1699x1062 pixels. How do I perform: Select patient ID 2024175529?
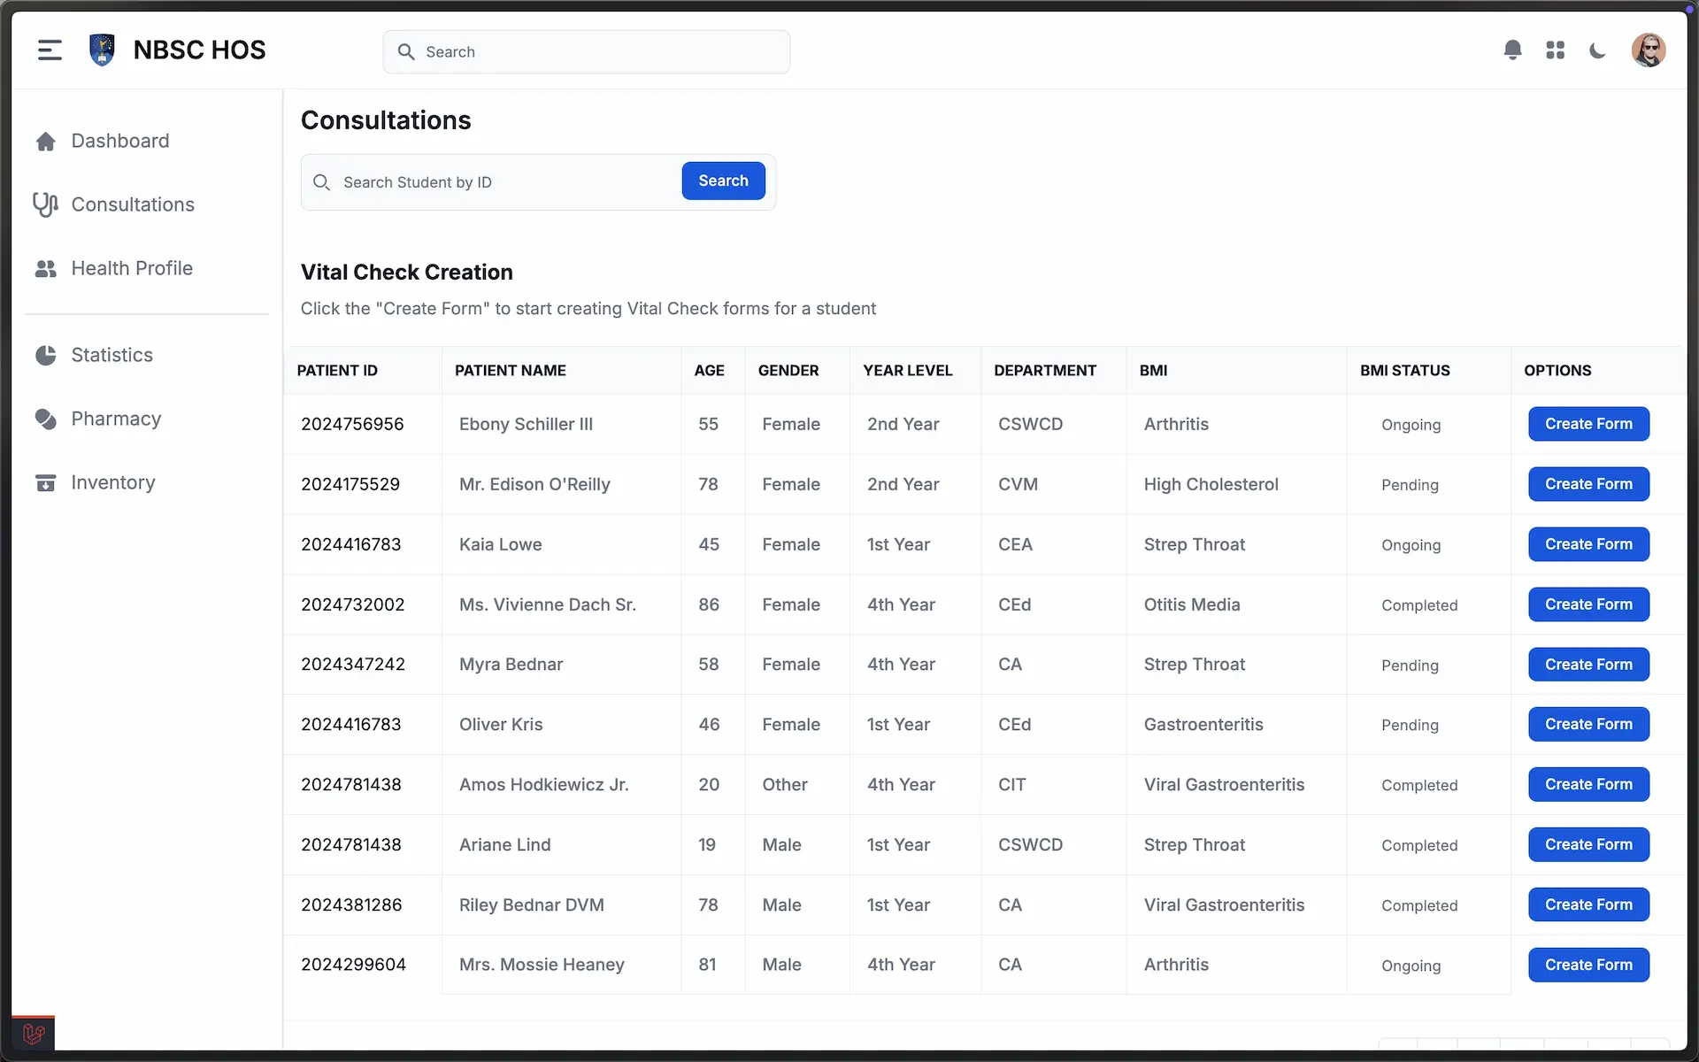click(350, 485)
